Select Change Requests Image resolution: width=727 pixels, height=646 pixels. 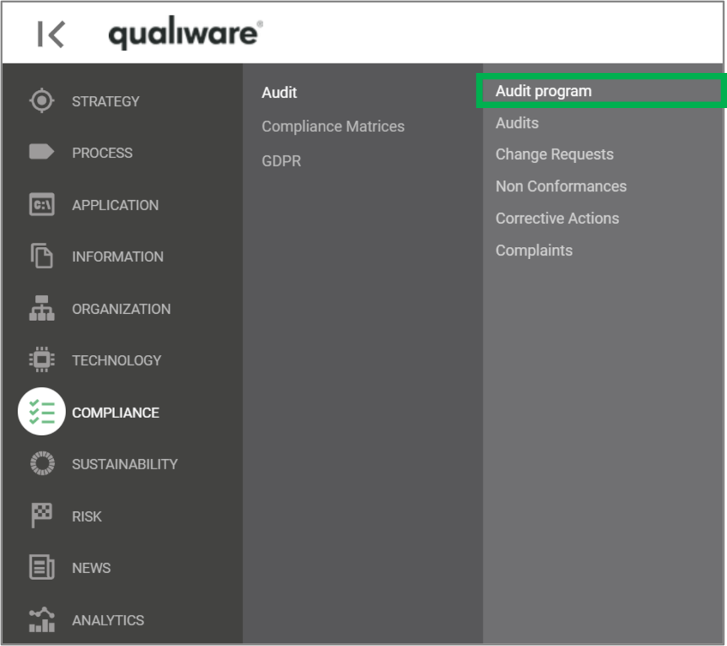pos(554,154)
